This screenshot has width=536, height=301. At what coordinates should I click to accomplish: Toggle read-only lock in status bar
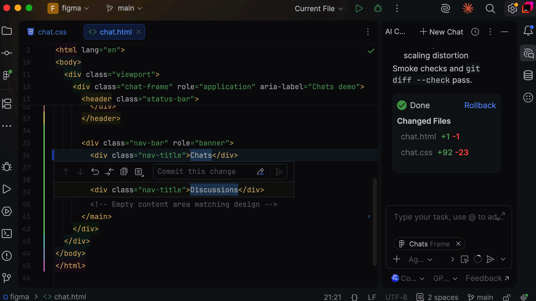506,297
